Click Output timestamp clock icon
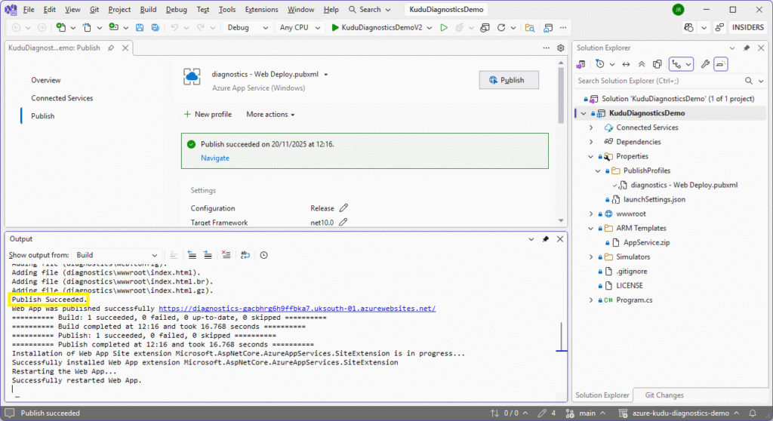The height and width of the screenshot is (421, 773). [x=263, y=255]
